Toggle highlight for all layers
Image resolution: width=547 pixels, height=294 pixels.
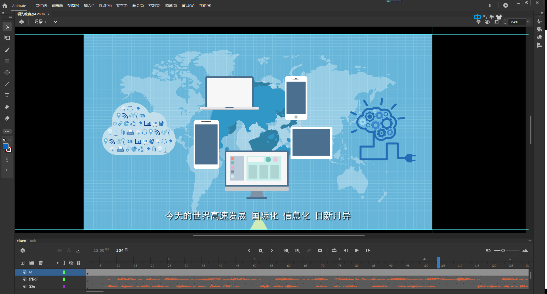point(58,263)
